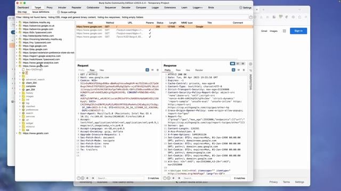Sort table by Length column
The height and width of the screenshot is (191, 341).
pyautogui.click(x=173, y=23)
